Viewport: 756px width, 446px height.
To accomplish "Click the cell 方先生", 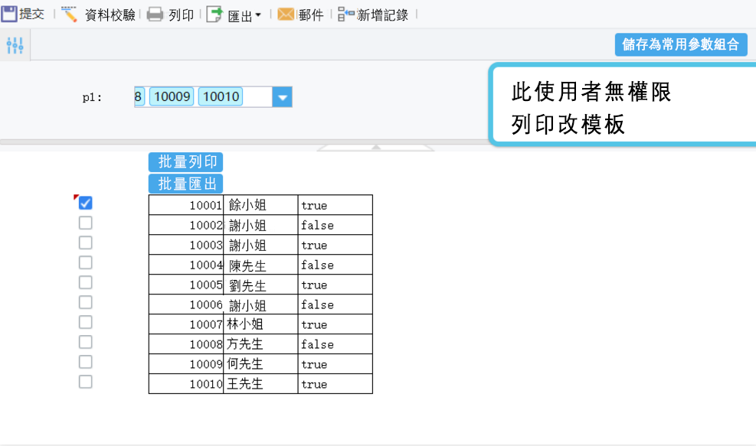I will (261, 344).
